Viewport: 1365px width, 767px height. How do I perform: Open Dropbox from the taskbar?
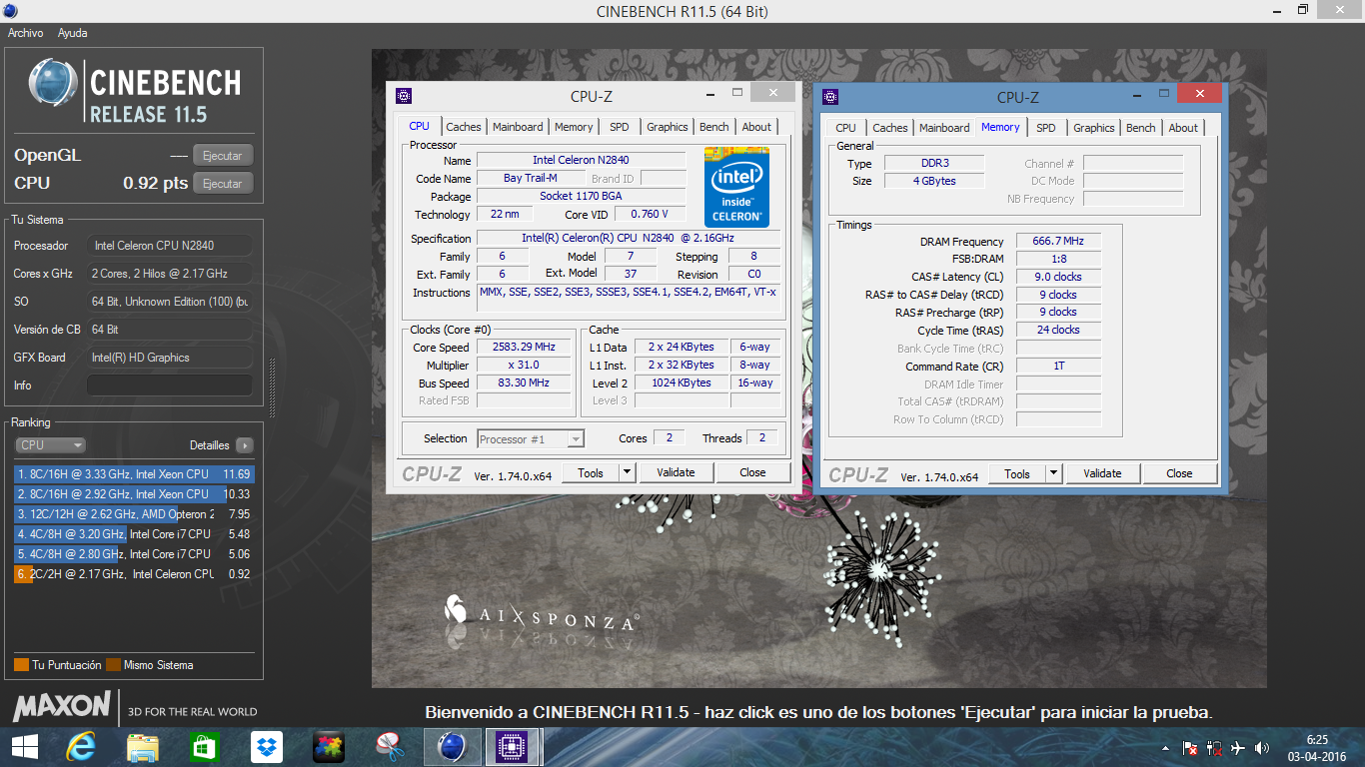[267, 747]
